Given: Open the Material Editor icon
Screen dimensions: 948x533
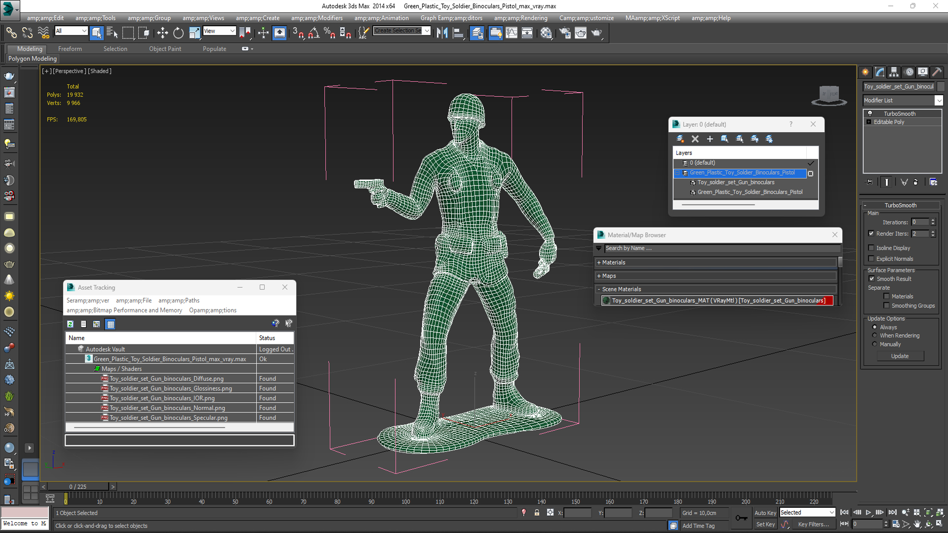Looking at the screenshot, I should point(546,33).
